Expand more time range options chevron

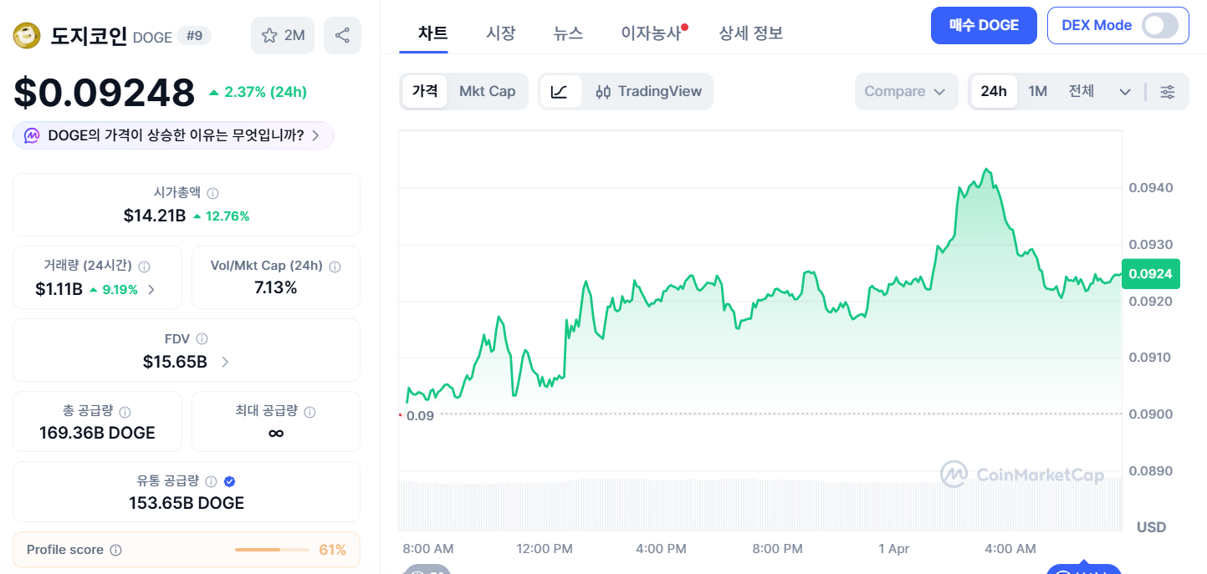[x=1125, y=92]
